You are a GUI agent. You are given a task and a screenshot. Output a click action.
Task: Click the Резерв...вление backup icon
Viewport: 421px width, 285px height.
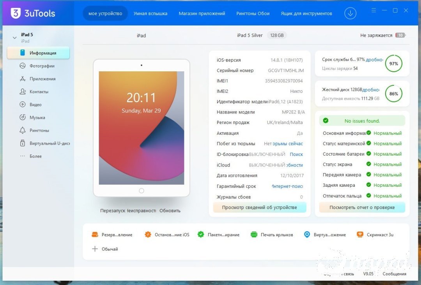(x=95, y=234)
